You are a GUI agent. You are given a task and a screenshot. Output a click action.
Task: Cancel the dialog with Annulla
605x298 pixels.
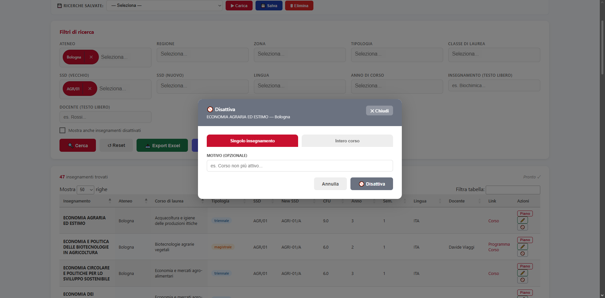330,184
